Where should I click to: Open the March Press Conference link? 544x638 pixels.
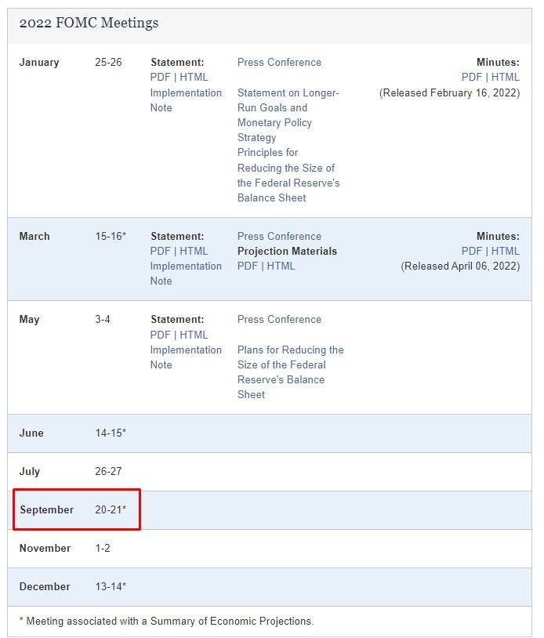pos(279,236)
